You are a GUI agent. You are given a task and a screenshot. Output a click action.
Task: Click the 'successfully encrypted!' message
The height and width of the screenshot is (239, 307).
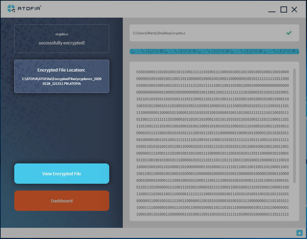coord(62,43)
